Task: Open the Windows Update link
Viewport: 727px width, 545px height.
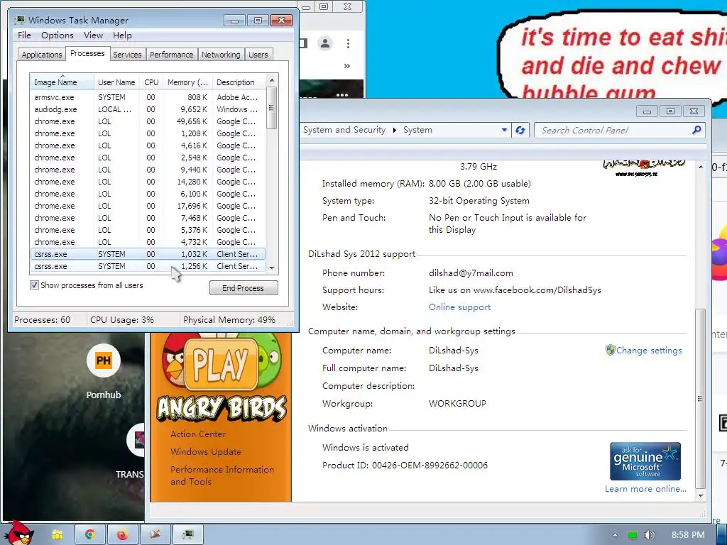Action: (206, 451)
